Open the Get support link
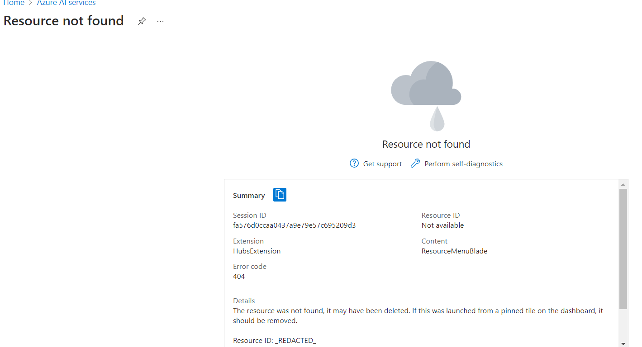 [x=382, y=164]
